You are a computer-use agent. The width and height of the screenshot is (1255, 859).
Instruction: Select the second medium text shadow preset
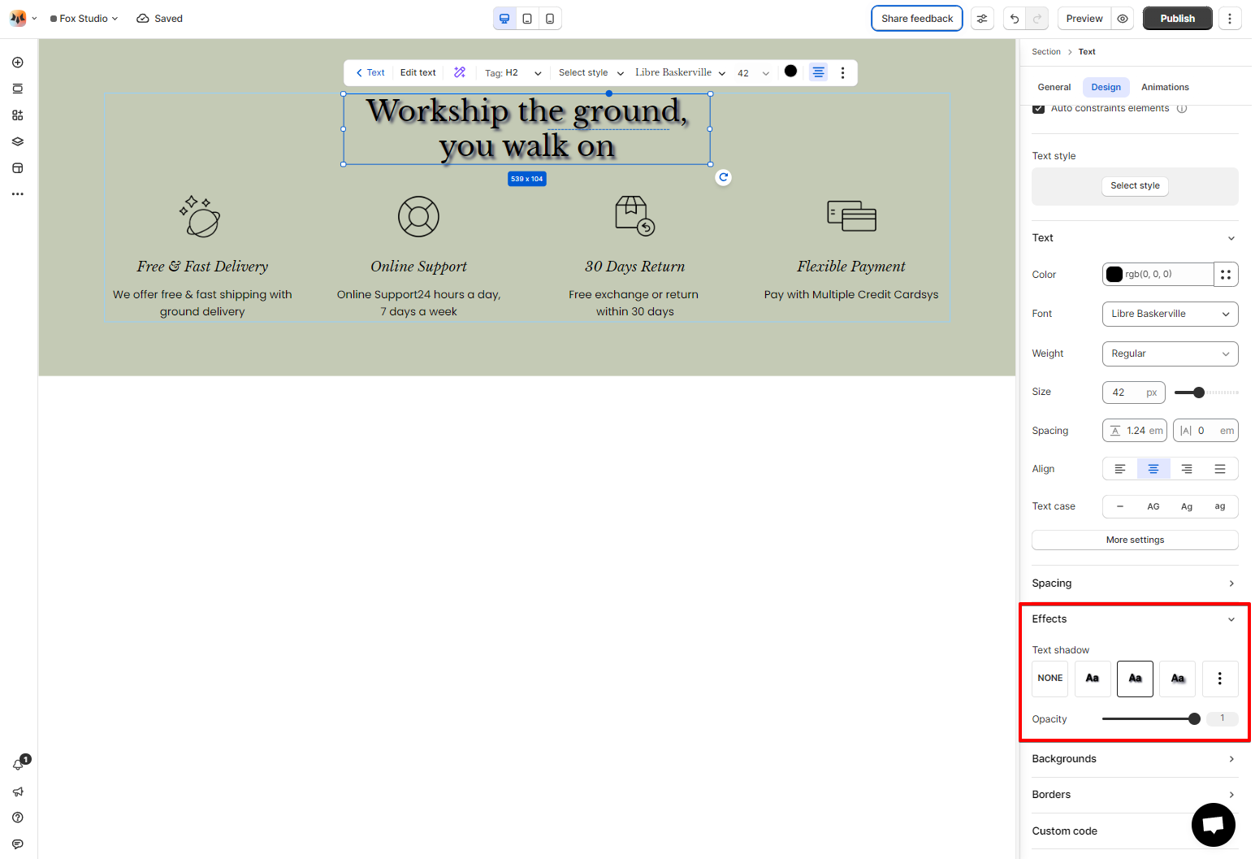click(1135, 679)
